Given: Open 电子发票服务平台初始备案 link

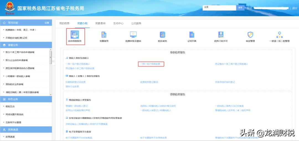Looking at the screenshot, I should tap(79, 138).
